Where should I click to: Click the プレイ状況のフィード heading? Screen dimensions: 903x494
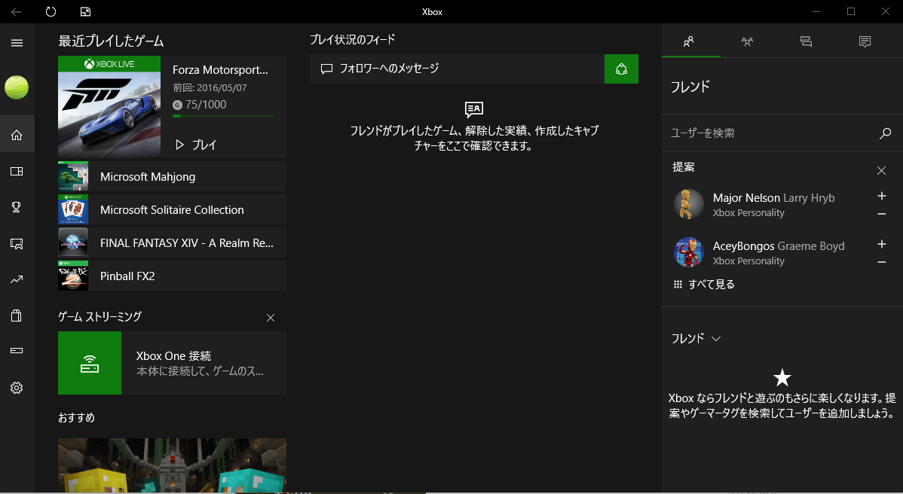(x=353, y=40)
